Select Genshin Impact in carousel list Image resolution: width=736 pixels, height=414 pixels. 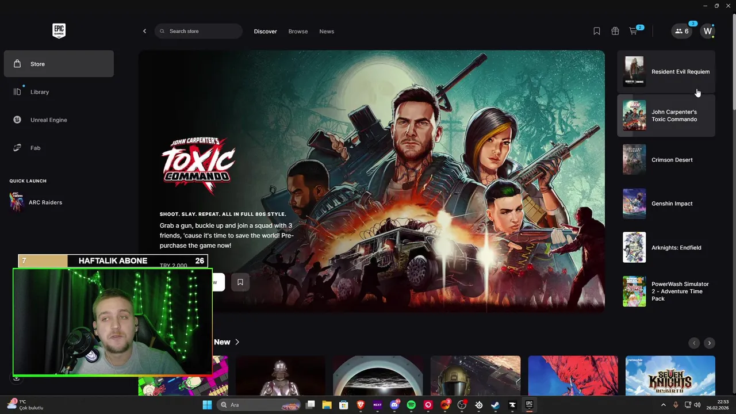point(666,204)
